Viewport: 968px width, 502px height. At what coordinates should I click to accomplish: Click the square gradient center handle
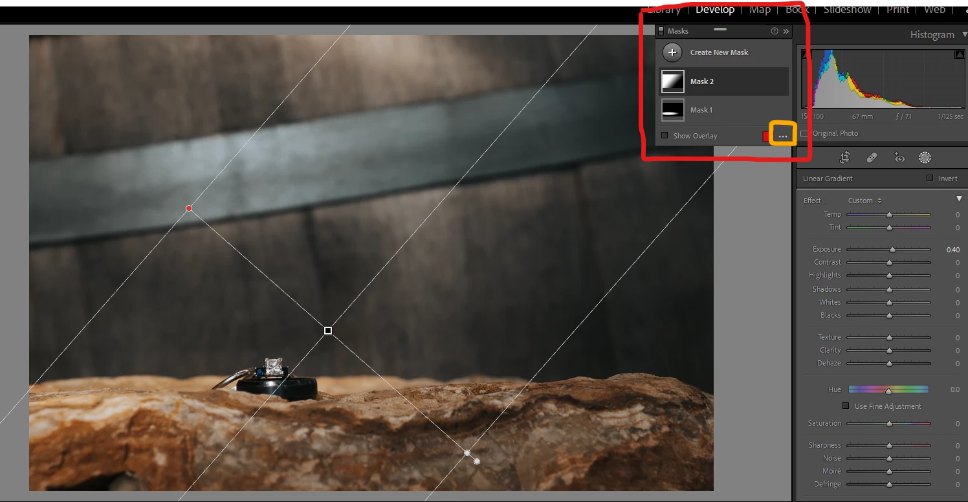[328, 331]
